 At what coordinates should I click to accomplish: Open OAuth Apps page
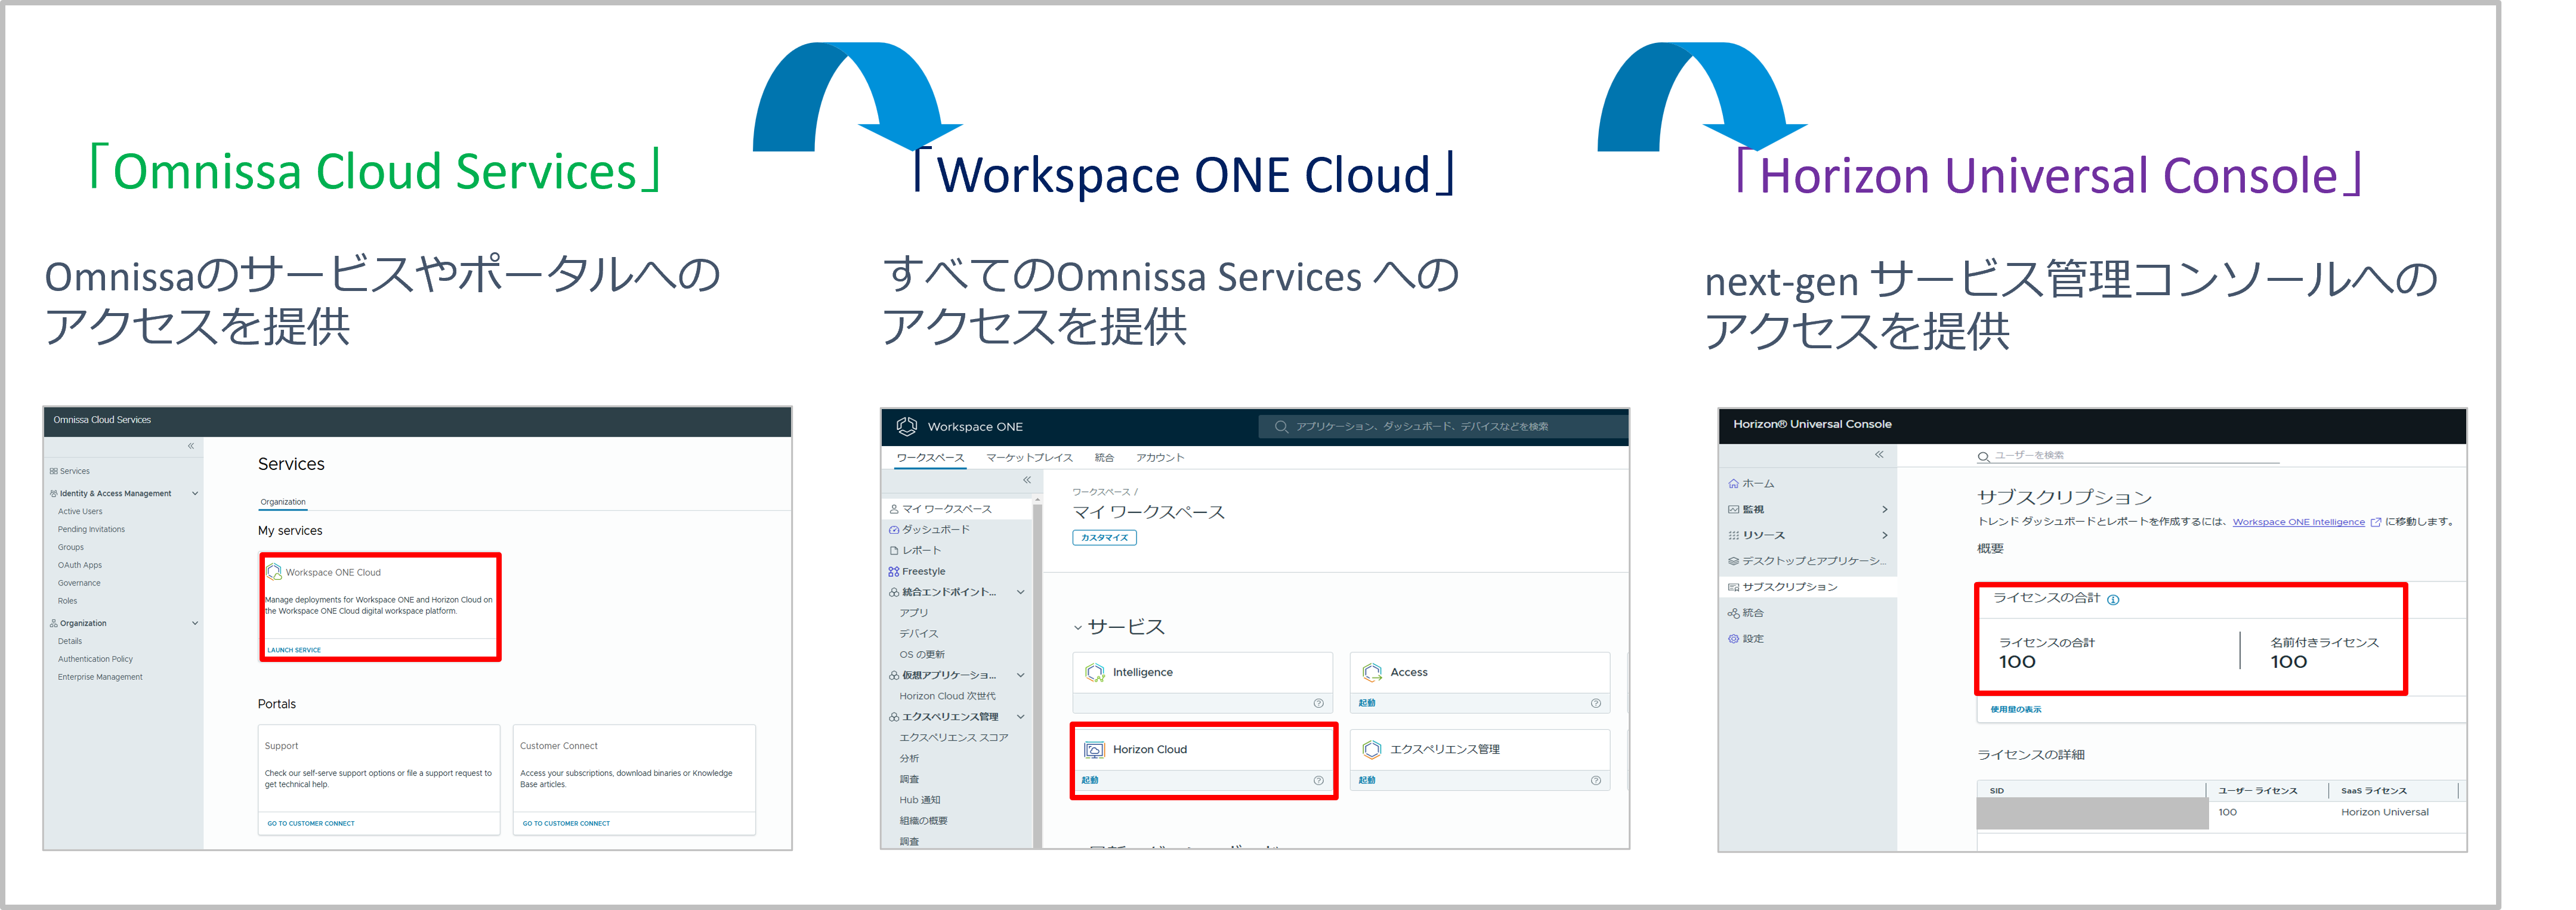click(80, 565)
